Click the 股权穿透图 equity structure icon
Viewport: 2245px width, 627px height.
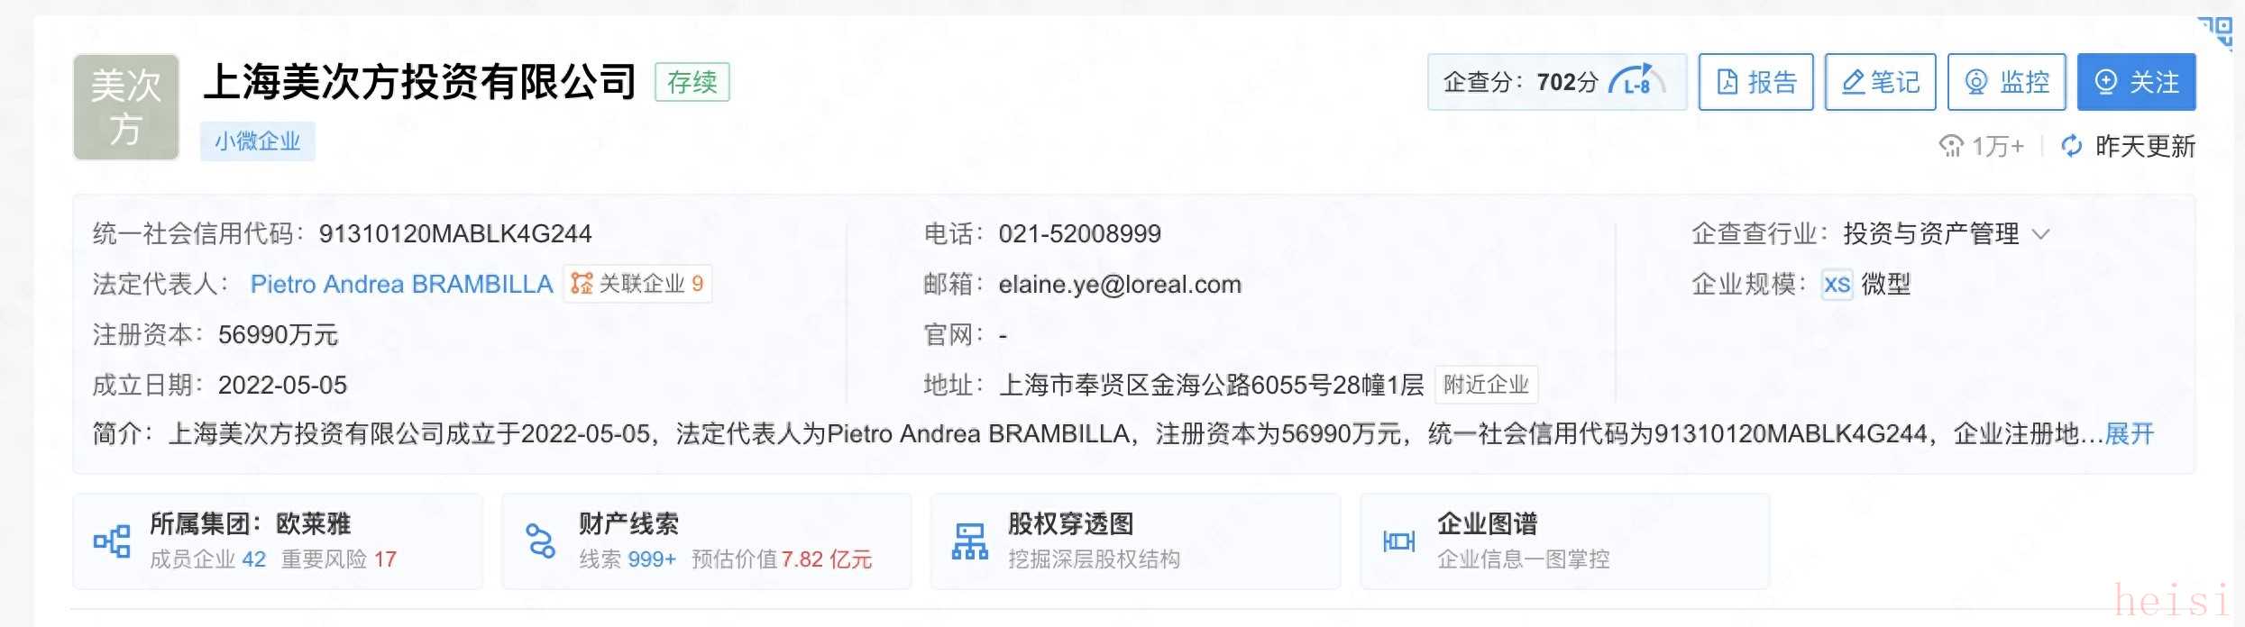(969, 541)
